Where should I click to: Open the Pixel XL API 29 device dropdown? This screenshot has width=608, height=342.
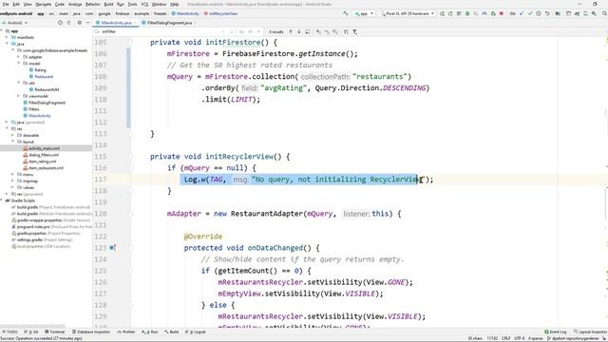pyautogui.click(x=408, y=13)
